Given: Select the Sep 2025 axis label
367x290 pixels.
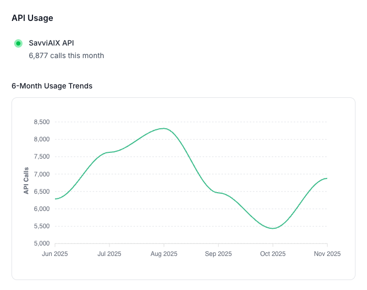Looking at the screenshot, I should click(x=218, y=254).
